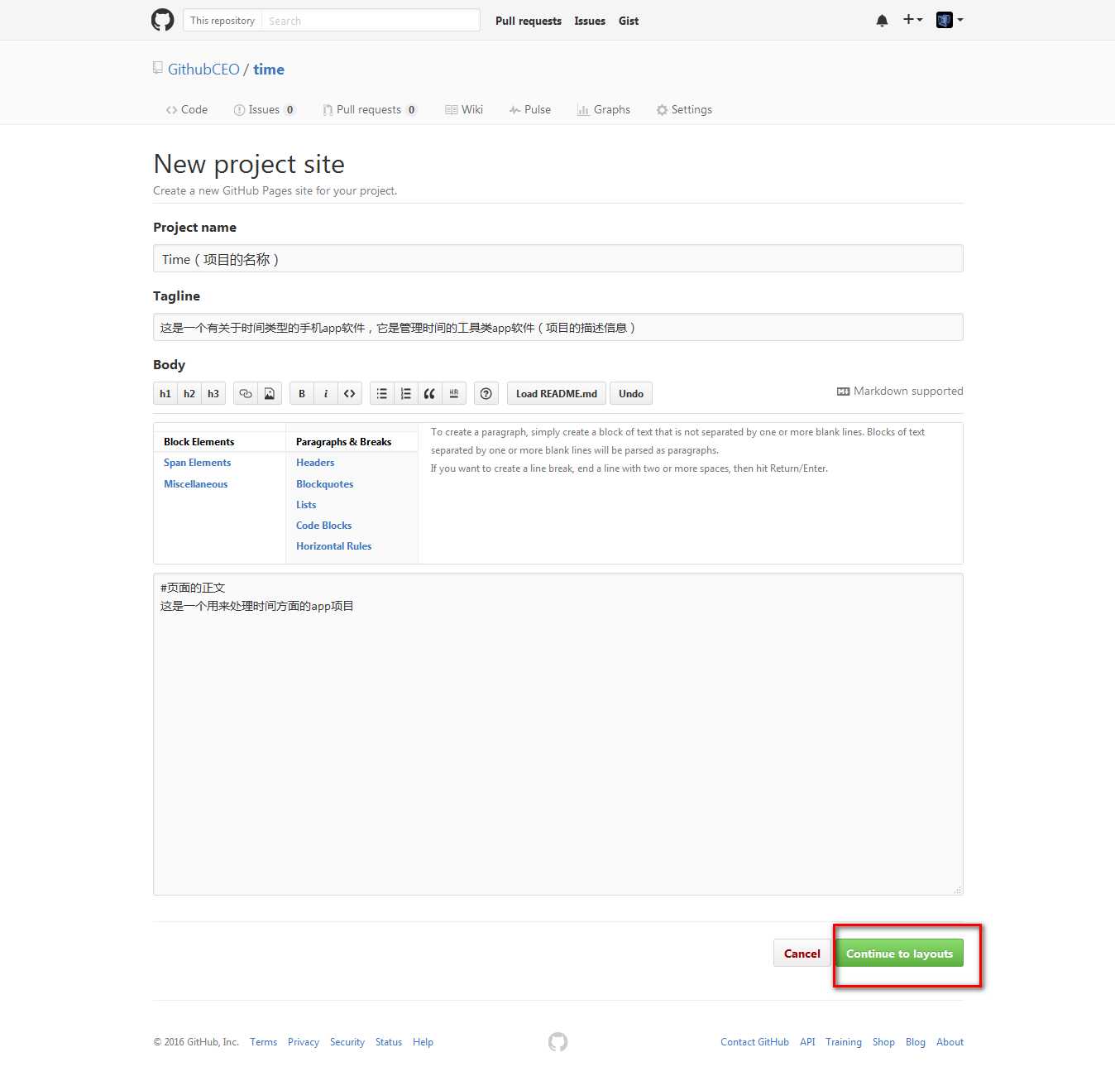Insert blockquote with quote icon
The width and height of the screenshot is (1115, 1081).
[430, 393]
